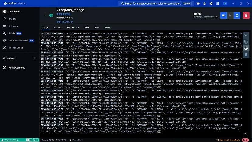Image resolution: width=252 pixels, height=142 pixels.
Task: Resume the Docker engine from status bar
Action: click(28, 140)
